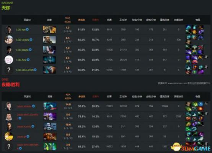Open Liquid.MinD_ContRoL player profile link
Image resolution: width=212 pixels, height=153 pixels.
[x=28, y=115]
